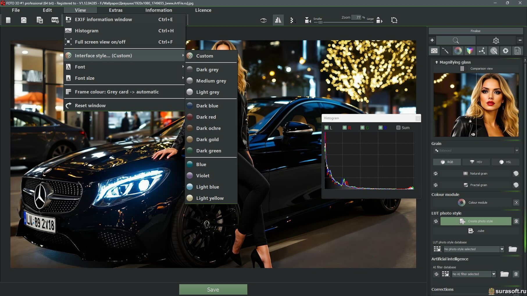The image size is (527, 296).
Task: Click the RAW settings toolbar icon
Action: (x=55, y=20)
